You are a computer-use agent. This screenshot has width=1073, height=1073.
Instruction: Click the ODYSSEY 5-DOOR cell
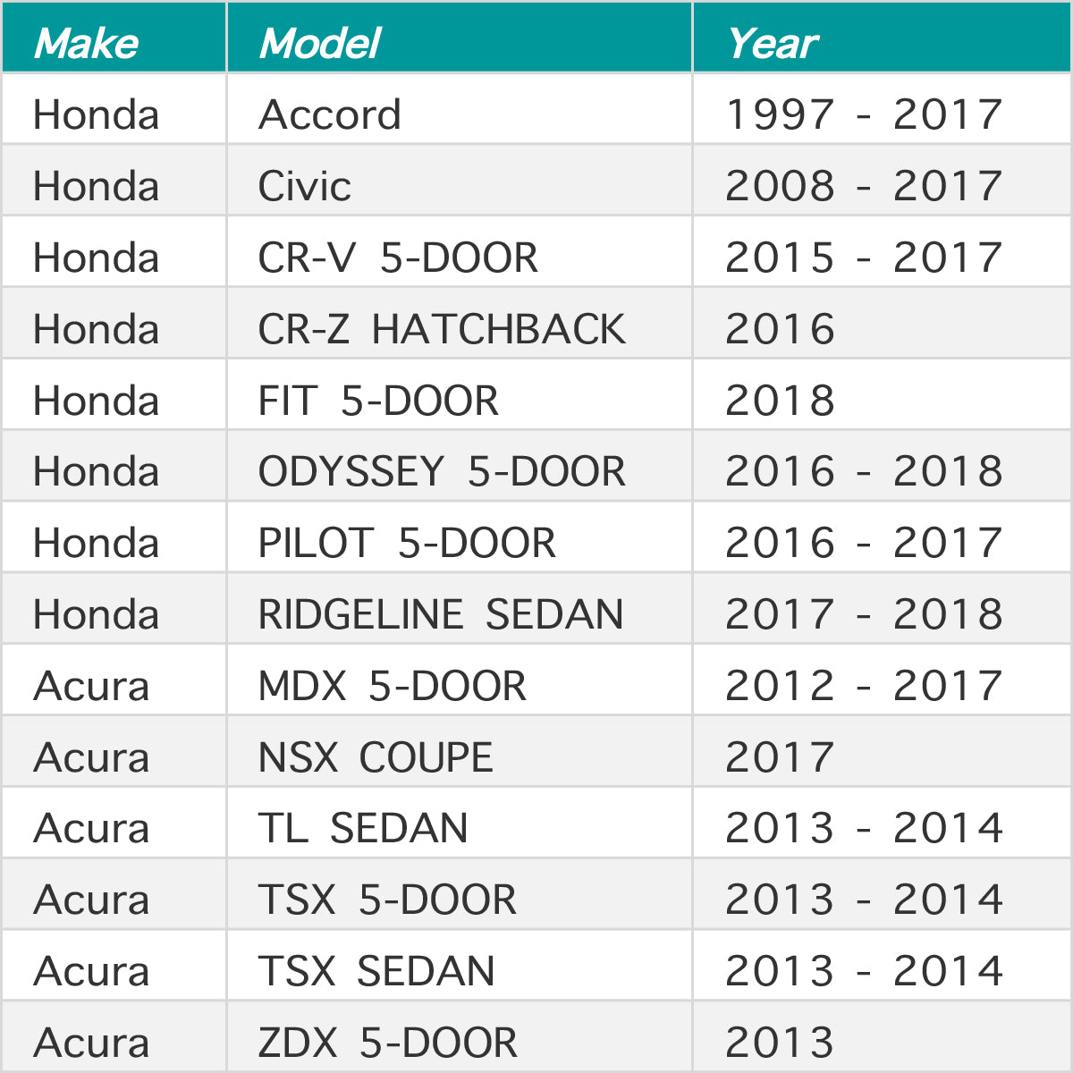tap(460, 466)
